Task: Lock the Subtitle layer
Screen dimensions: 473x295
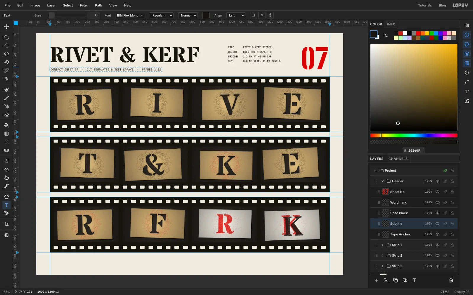Action: [452, 224]
